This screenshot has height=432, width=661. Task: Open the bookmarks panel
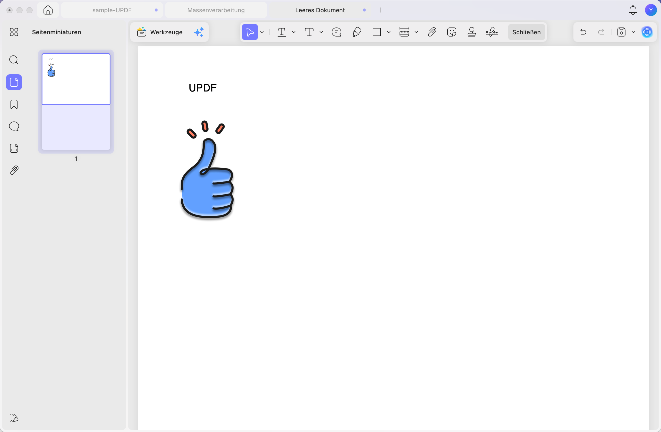(x=14, y=104)
